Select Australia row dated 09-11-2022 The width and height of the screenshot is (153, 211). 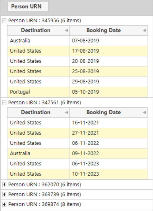coord(77,153)
